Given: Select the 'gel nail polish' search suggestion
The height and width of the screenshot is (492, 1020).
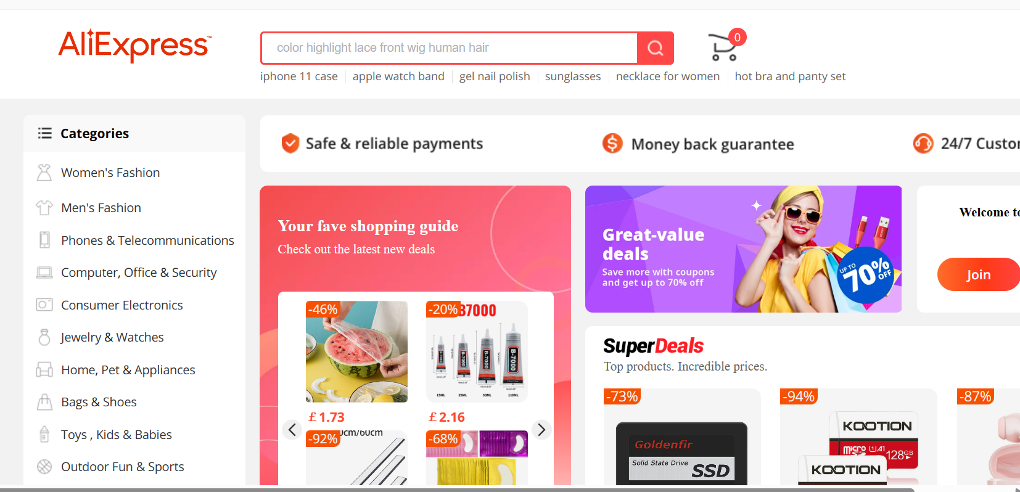Looking at the screenshot, I should (x=495, y=76).
